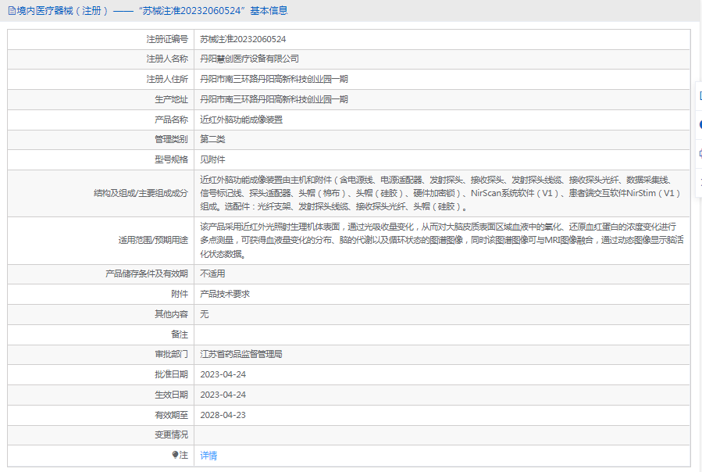The height and width of the screenshot is (472, 702).
Task: Click the lightbulb icon beside 注 label
Action: click(175, 455)
